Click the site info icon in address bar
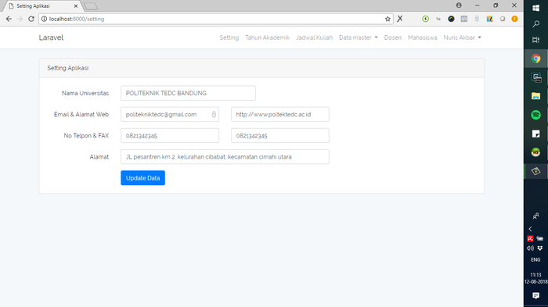548x307 pixels. pyautogui.click(x=44, y=19)
